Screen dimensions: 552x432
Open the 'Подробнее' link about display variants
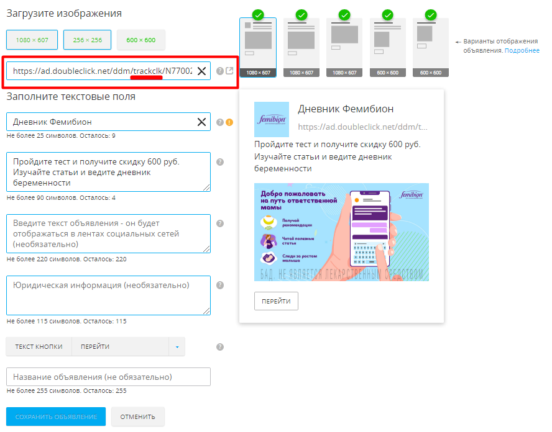522,51
